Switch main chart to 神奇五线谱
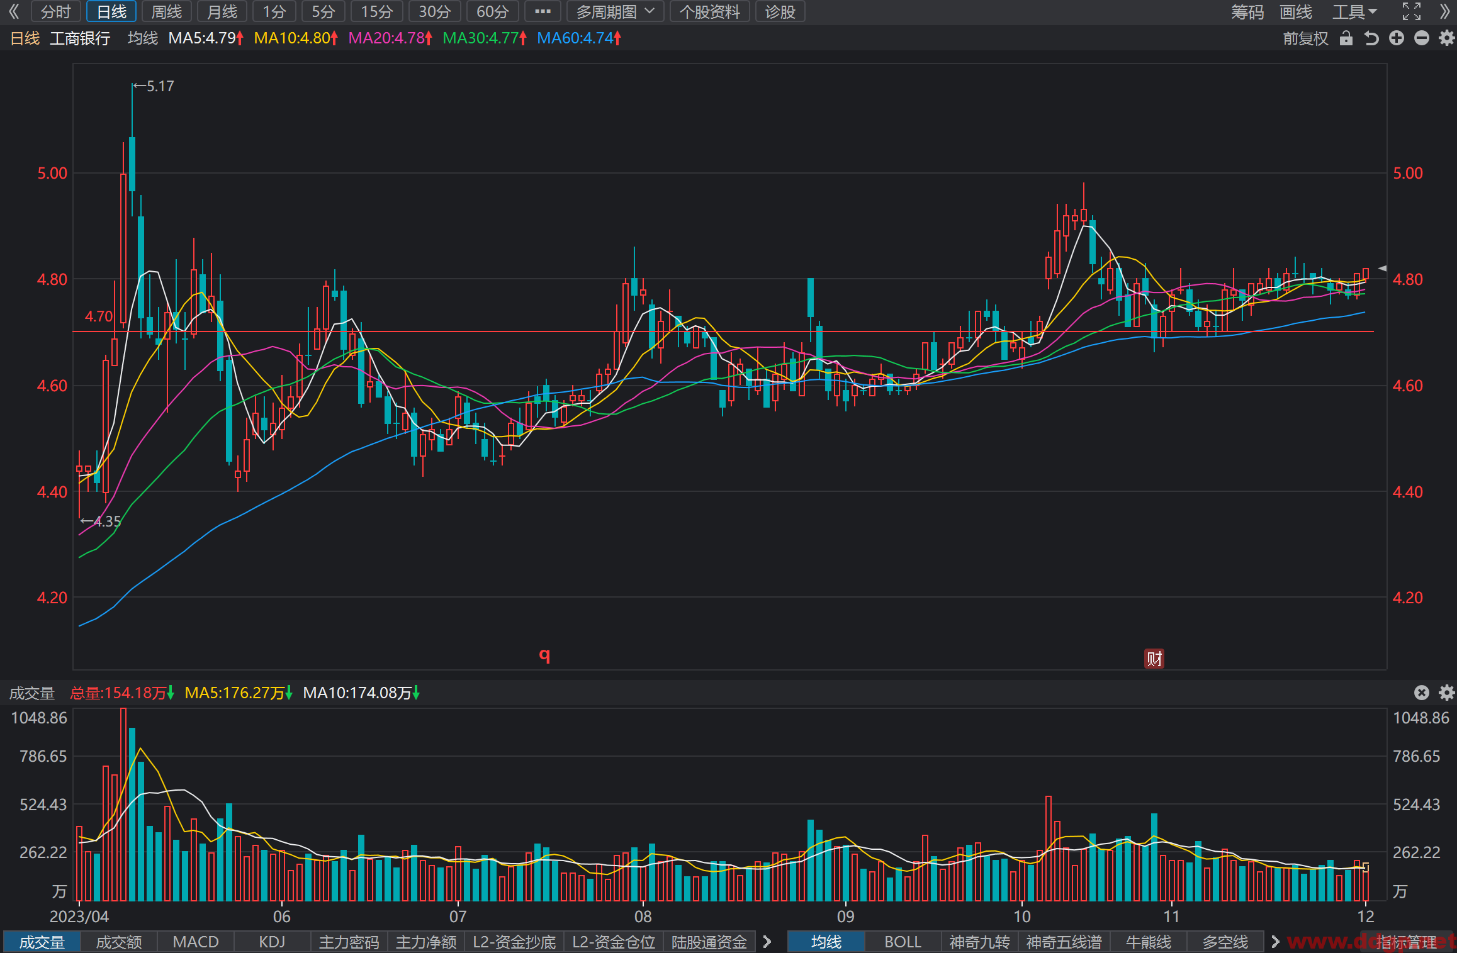This screenshot has height=953, width=1457. click(1064, 942)
